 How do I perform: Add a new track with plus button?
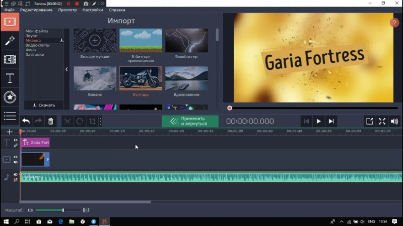point(10,132)
